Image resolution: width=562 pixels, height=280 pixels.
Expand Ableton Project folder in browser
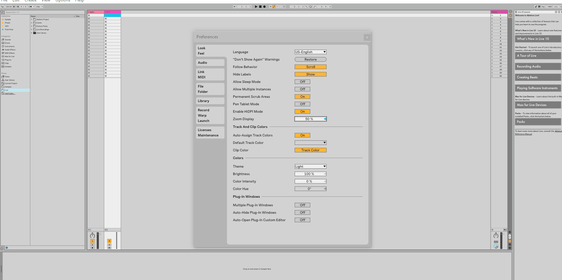click(32, 19)
